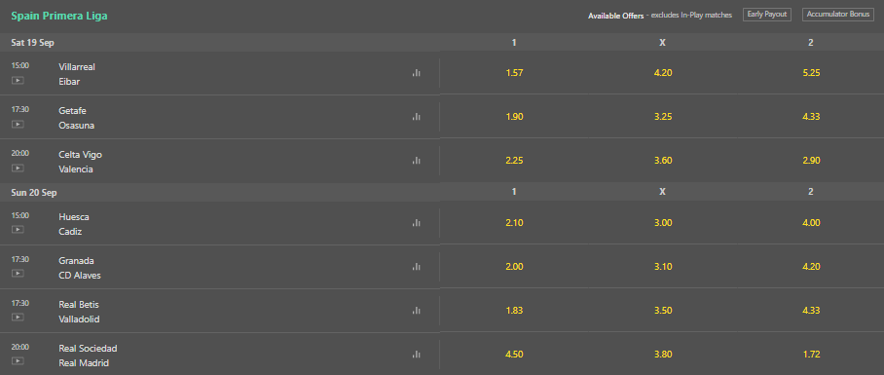Select Huesca home win odds 2.10
This screenshot has width=884, height=375.
514,223
